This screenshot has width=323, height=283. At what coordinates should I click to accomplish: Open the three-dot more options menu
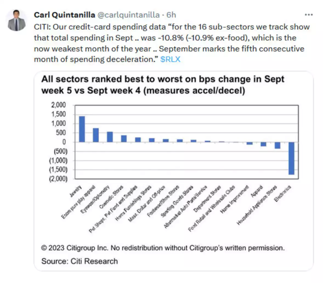(309, 15)
